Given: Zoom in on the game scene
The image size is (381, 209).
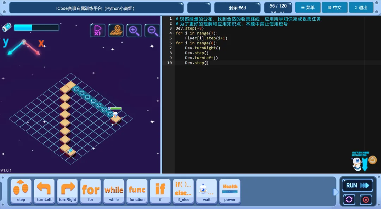Looking at the screenshot, I should (x=134, y=31).
